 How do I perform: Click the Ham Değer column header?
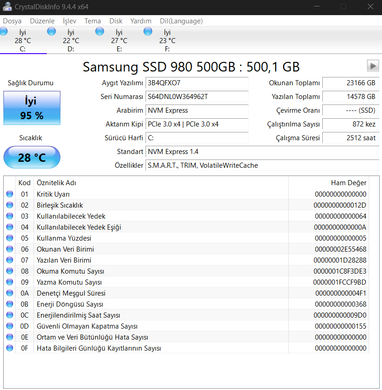pyautogui.click(x=348, y=183)
